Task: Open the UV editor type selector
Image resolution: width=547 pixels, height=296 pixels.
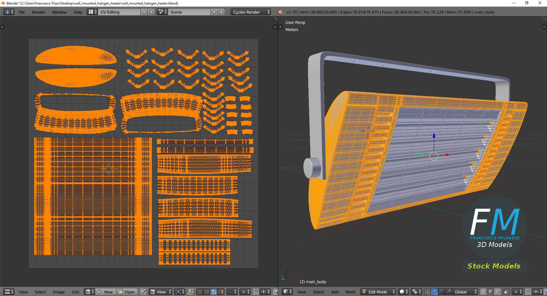Action: click(9, 292)
